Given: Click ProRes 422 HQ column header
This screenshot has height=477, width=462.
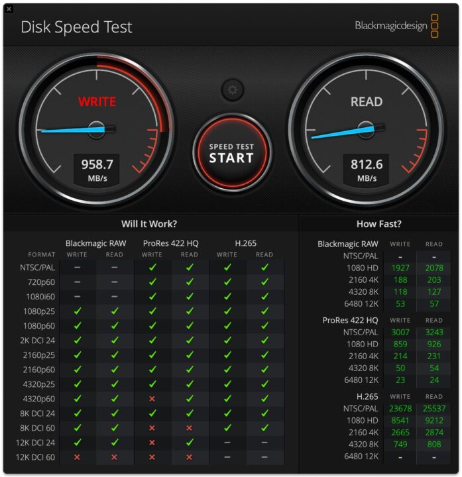Looking at the screenshot, I should [171, 243].
